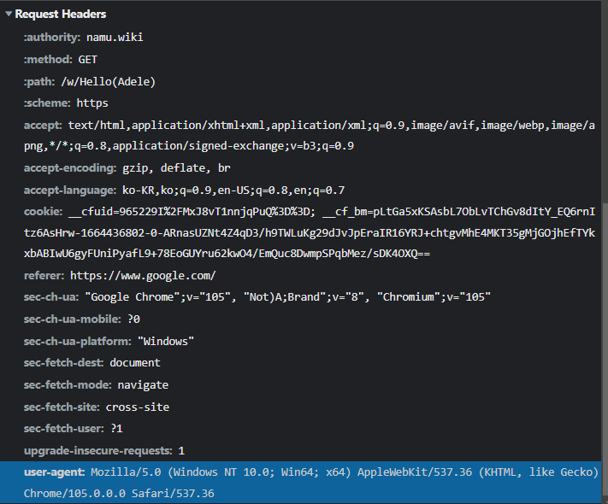Select the cookie header name
608x504 pixels.
tap(43, 212)
